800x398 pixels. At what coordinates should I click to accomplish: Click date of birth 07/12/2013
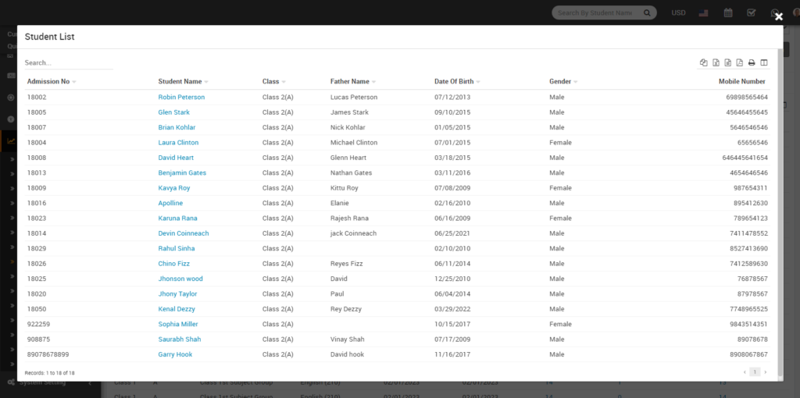click(452, 97)
